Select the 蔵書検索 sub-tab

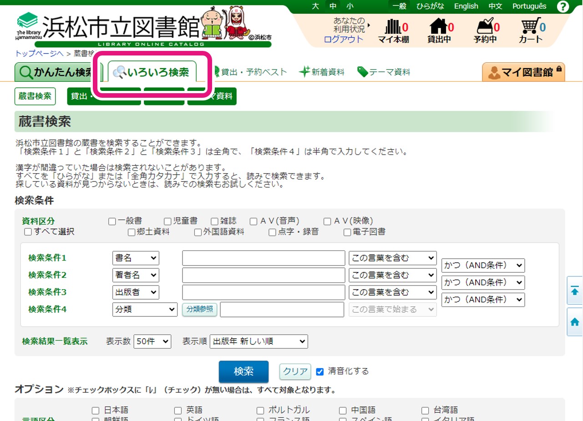[x=35, y=96]
